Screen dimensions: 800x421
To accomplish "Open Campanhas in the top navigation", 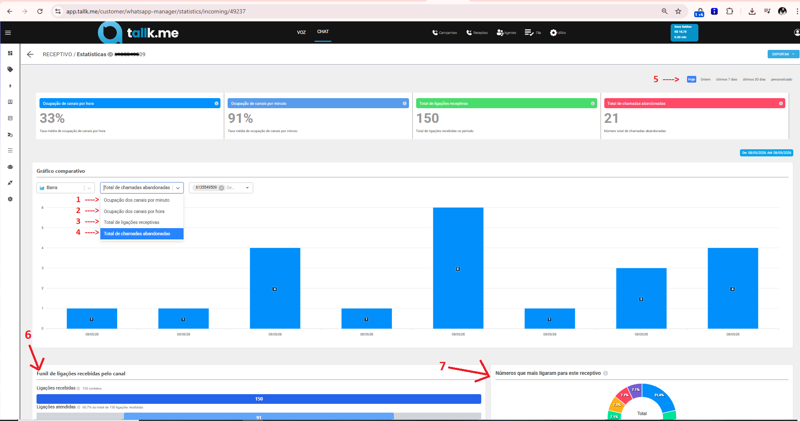I will point(445,33).
